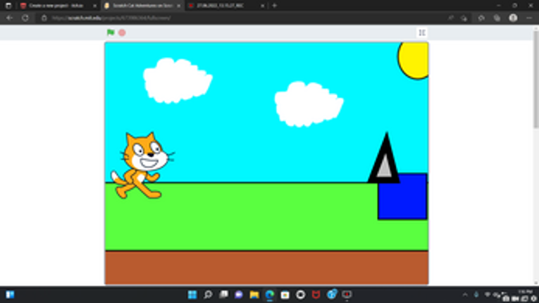Open the tab actions menu icon
The image size is (539, 303).
coord(8,6)
